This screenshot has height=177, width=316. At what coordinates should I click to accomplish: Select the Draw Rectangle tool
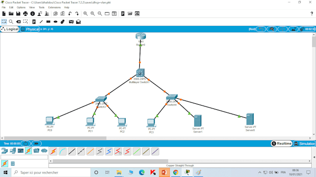pyautogui.click(x=48, y=22)
